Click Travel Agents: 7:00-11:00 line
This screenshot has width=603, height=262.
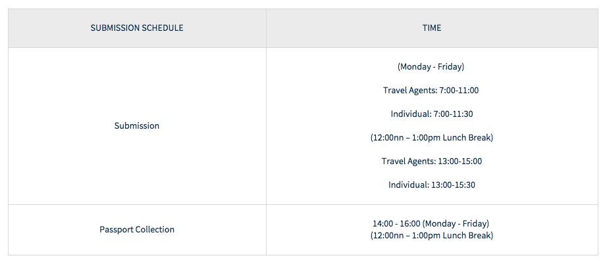431,91
